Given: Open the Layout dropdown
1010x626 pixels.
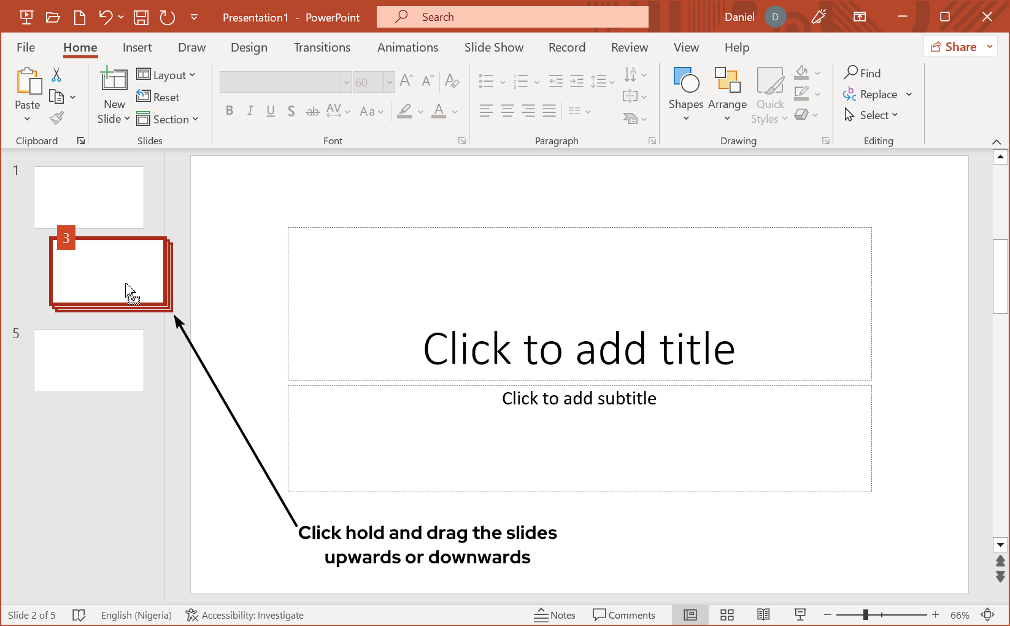Looking at the screenshot, I should point(167,74).
